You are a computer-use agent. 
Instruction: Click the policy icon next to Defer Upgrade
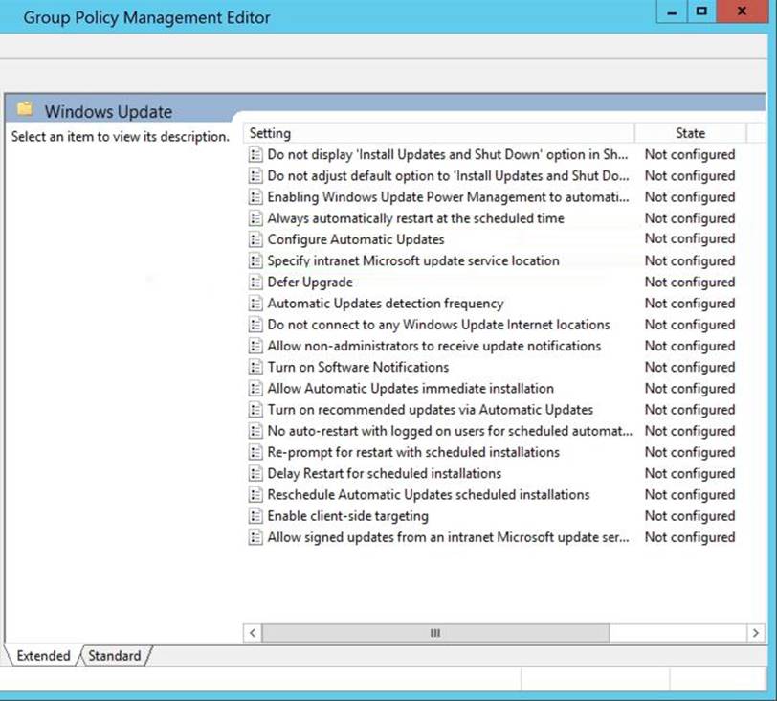coord(255,283)
